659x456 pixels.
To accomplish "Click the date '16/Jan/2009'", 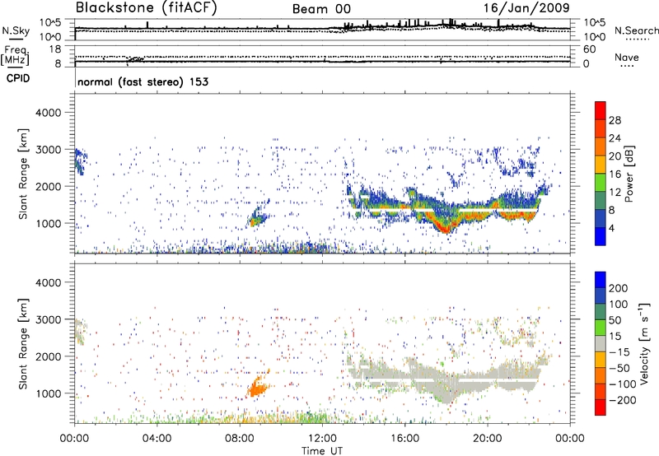I will 526,8.
